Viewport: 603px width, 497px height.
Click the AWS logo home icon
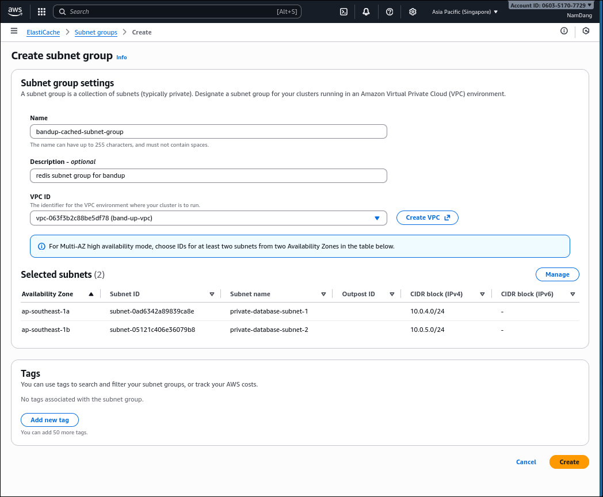tap(15, 12)
